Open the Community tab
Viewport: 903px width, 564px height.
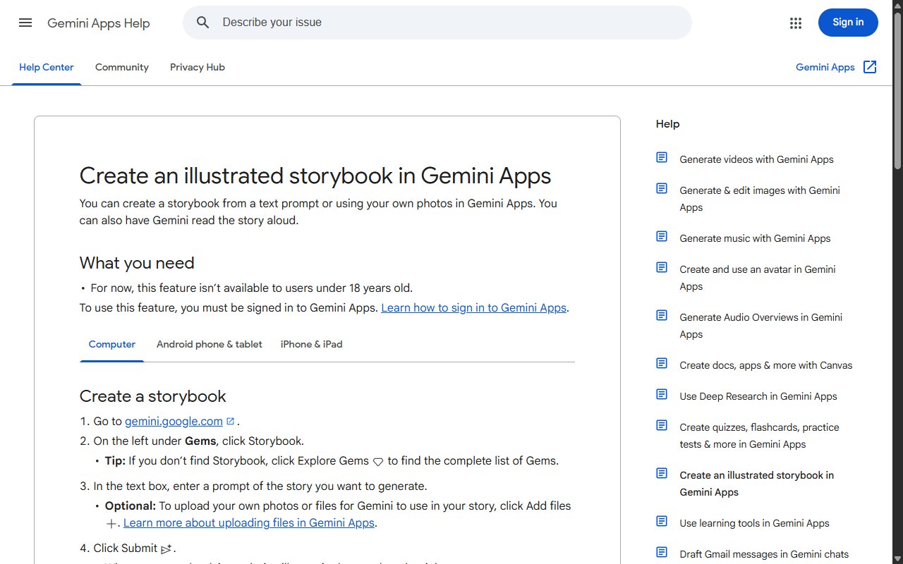tap(122, 68)
